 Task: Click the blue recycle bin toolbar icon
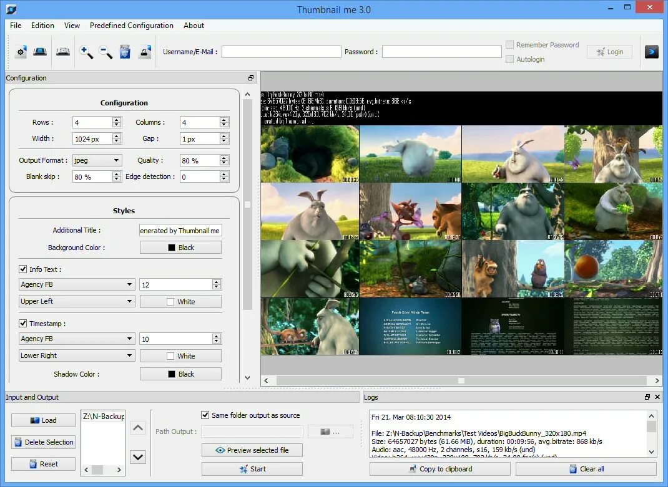click(x=124, y=52)
